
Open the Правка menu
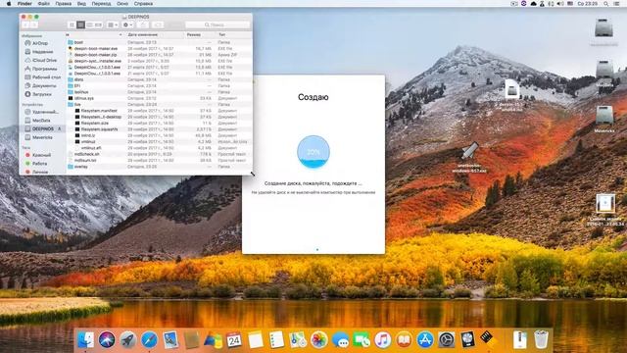63,4
